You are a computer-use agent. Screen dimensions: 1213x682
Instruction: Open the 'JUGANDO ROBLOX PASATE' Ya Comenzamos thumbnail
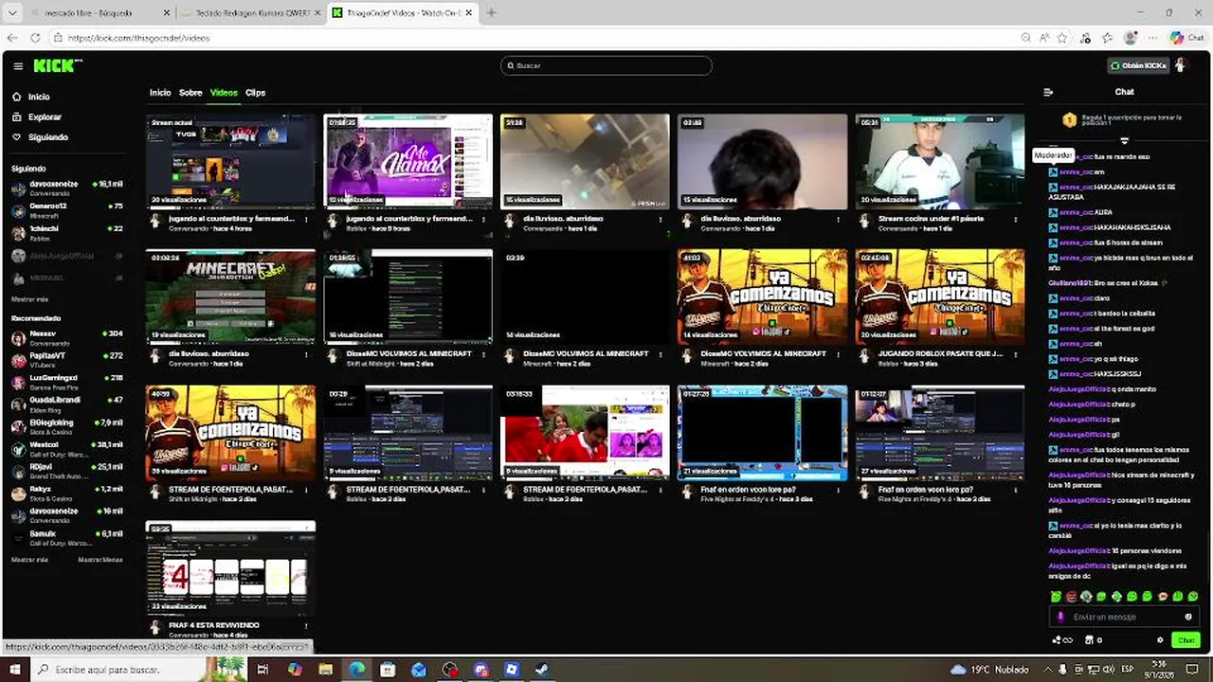(x=939, y=296)
